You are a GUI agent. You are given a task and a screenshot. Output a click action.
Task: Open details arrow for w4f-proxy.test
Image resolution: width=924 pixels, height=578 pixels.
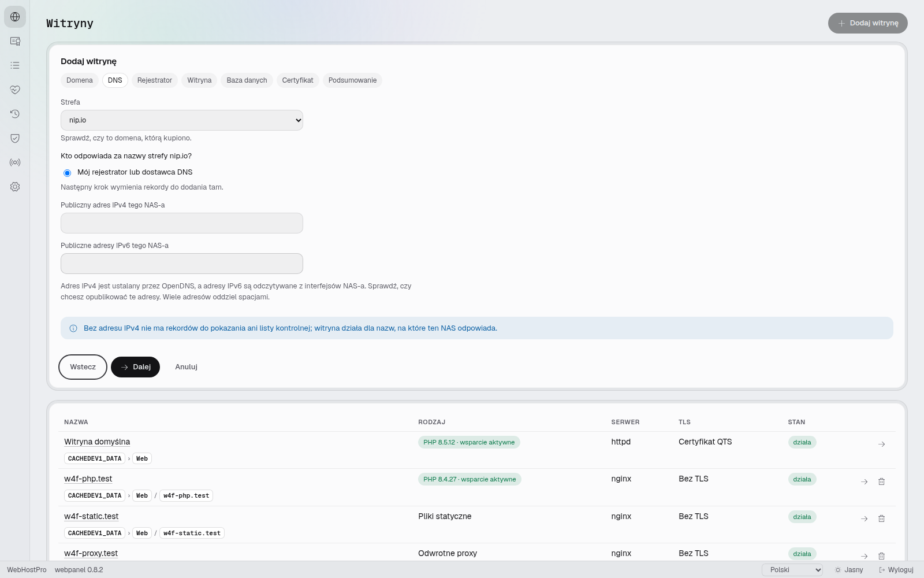tap(864, 555)
